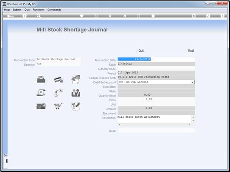Click the question mark help toolbar icon
The image size is (230, 172).
point(25,16)
